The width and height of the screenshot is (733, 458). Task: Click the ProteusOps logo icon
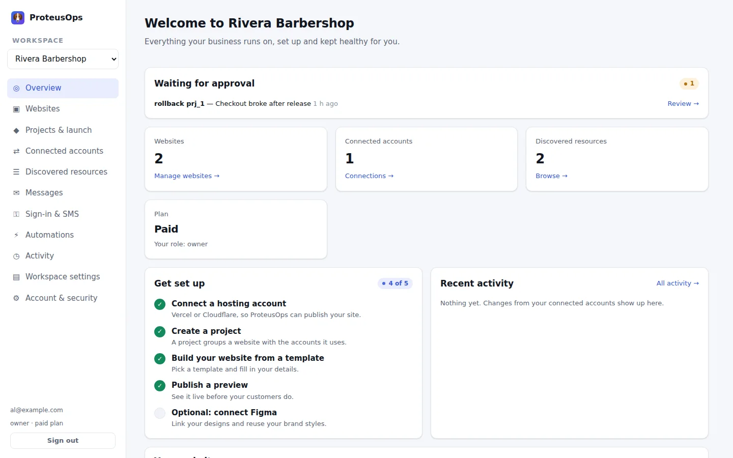click(18, 18)
